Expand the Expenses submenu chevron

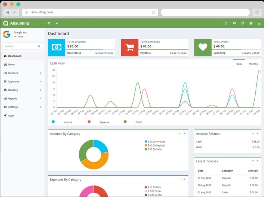pos(40,81)
